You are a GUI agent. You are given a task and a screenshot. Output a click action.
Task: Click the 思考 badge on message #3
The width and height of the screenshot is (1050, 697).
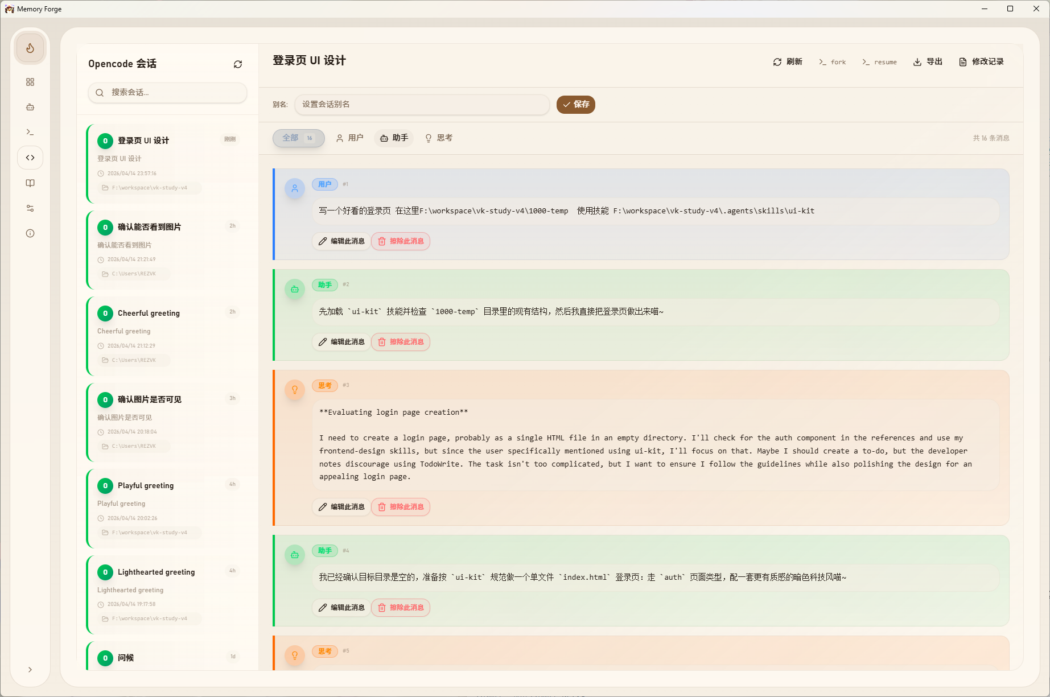(325, 386)
